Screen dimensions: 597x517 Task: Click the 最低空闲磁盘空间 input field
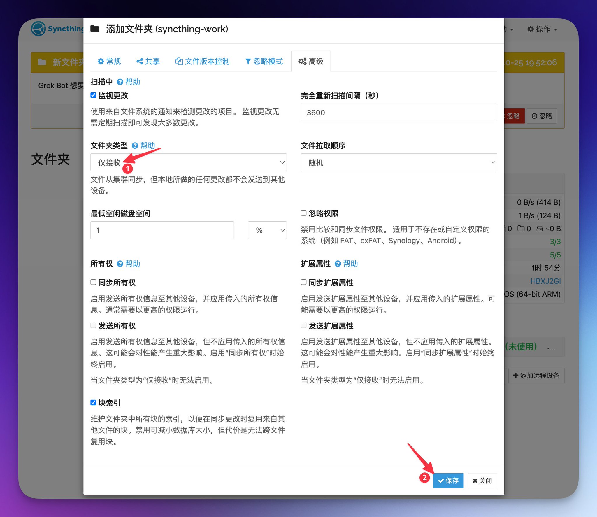click(x=162, y=230)
